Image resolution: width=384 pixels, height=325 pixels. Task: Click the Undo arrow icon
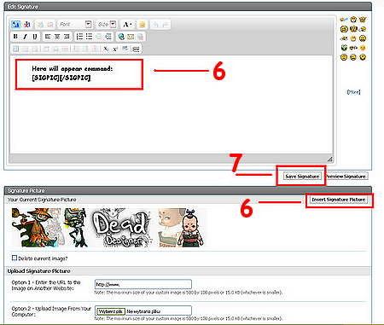pos(155,25)
